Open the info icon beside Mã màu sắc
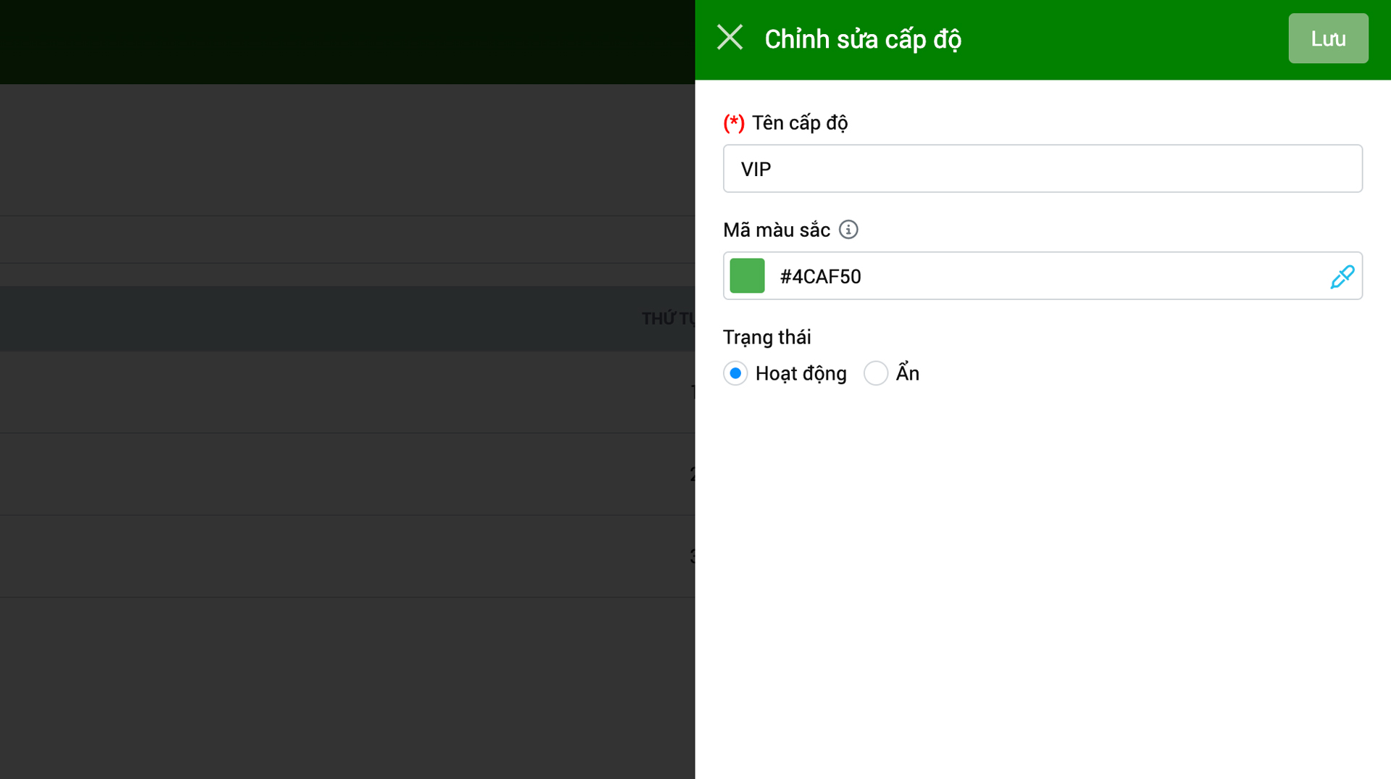Viewport: 1391px width, 779px height. (x=848, y=230)
